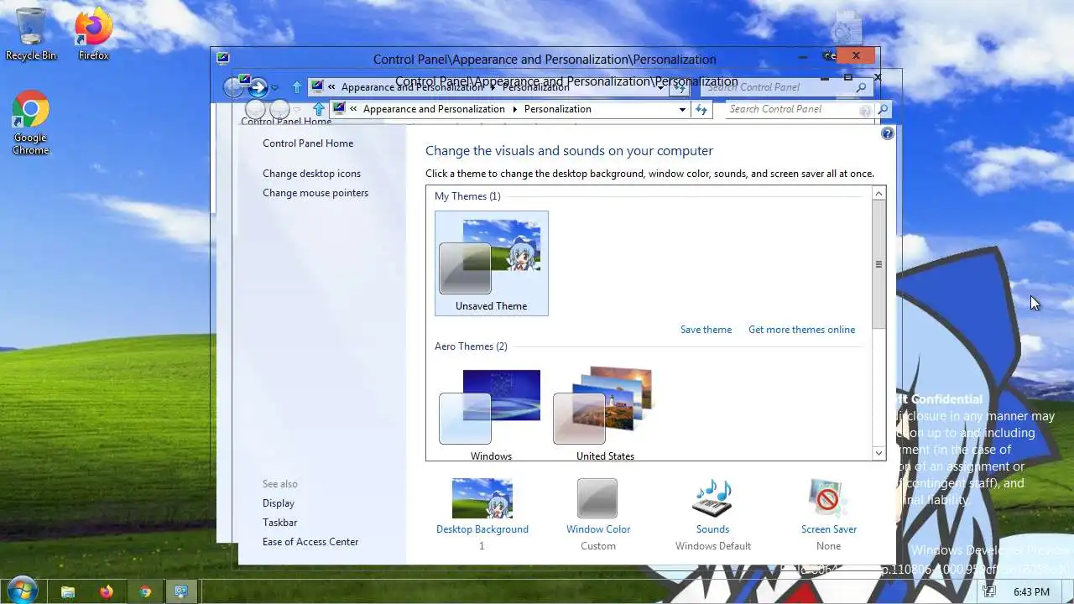1074x604 pixels.
Task: Open Ease of Access Center
Action: click(x=310, y=542)
